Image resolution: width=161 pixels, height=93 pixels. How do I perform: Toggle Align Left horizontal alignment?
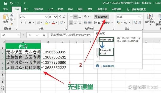click(71, 23)
